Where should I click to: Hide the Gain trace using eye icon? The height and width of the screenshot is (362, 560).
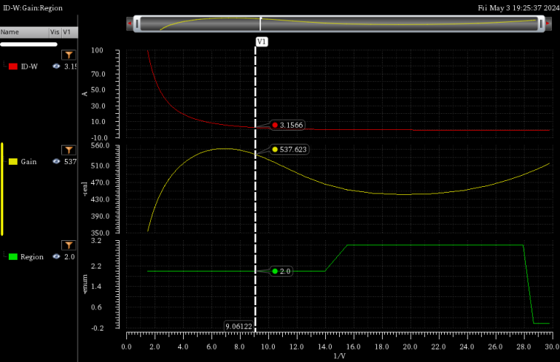tap(55, 161)
